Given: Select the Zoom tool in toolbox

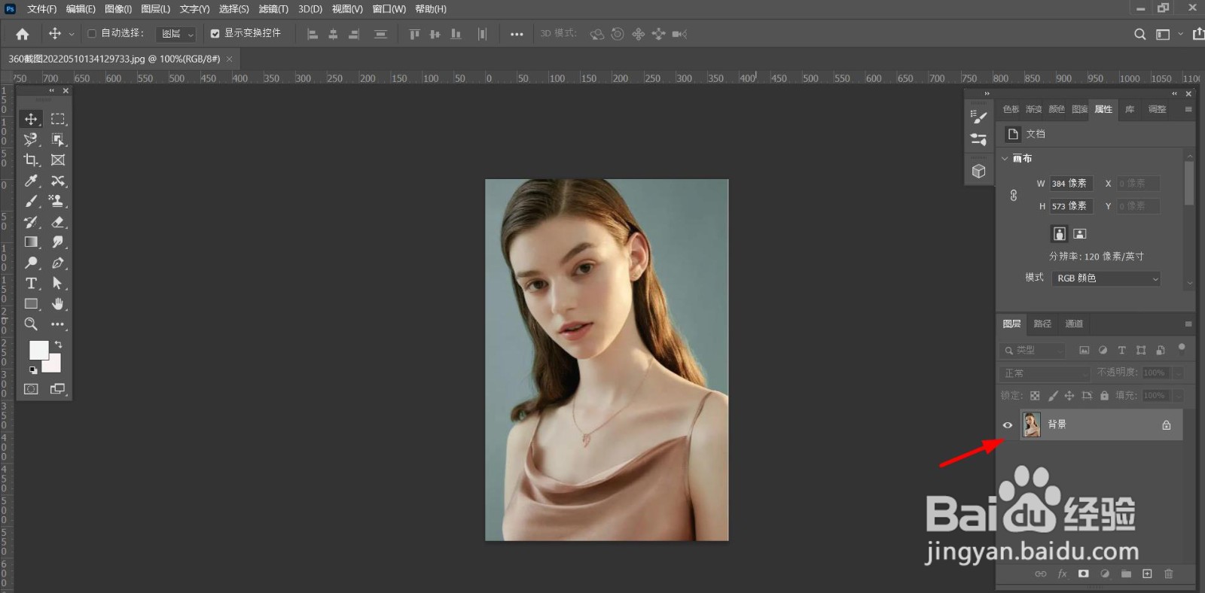Looking at the screenshot, I should pyautogui.click(x=31, y=324).
